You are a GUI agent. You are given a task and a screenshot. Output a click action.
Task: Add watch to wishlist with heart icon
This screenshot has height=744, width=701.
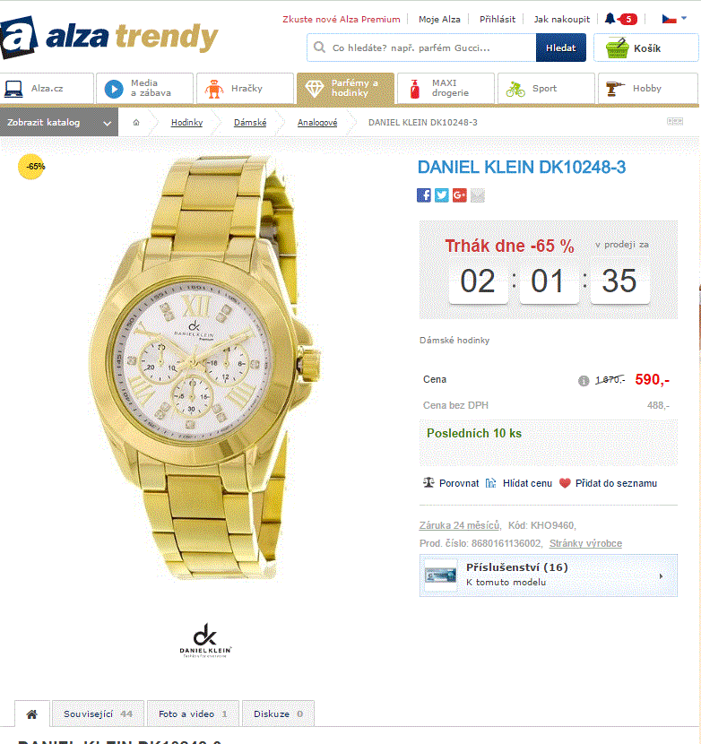tap(609, 483)
